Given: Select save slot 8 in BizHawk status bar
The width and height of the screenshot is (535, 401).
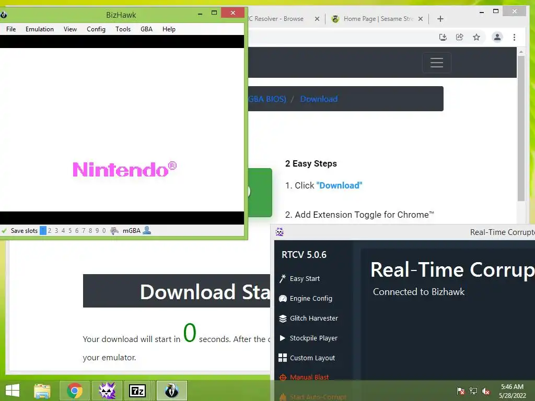Looking at the screenshot, I should (x=90, y=230).
